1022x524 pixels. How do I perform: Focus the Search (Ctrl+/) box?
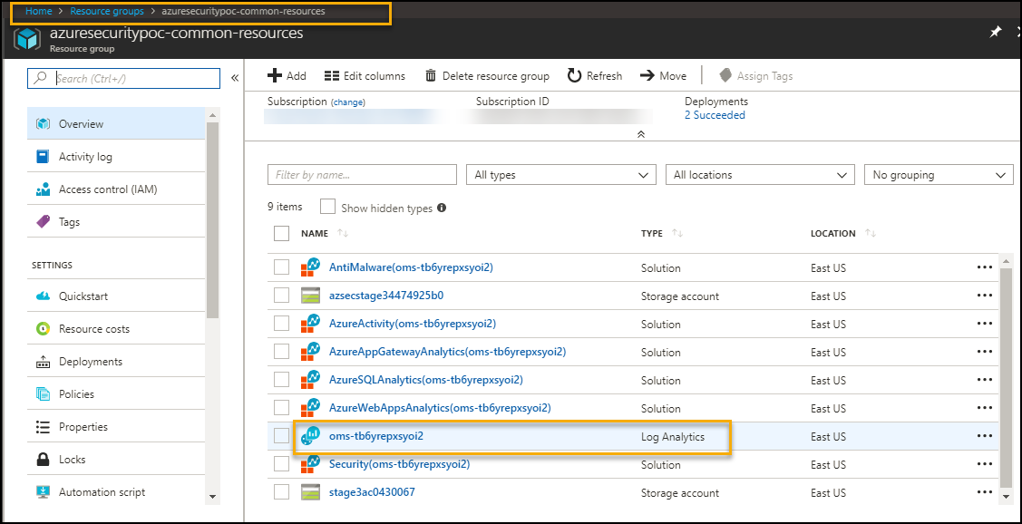[x=124, y=78]
